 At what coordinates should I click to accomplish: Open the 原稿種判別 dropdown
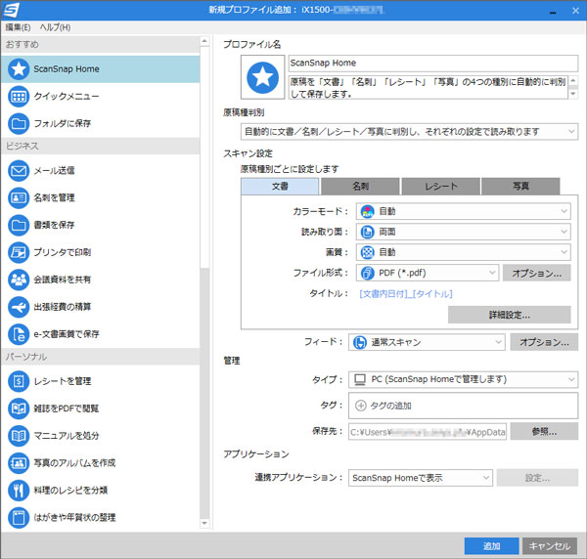click(409, 132)
